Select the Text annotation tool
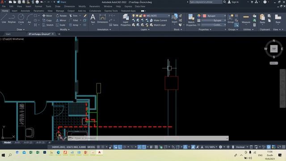Image resolution: width=286 pixels, height=161 pixels. coord(93,19)
